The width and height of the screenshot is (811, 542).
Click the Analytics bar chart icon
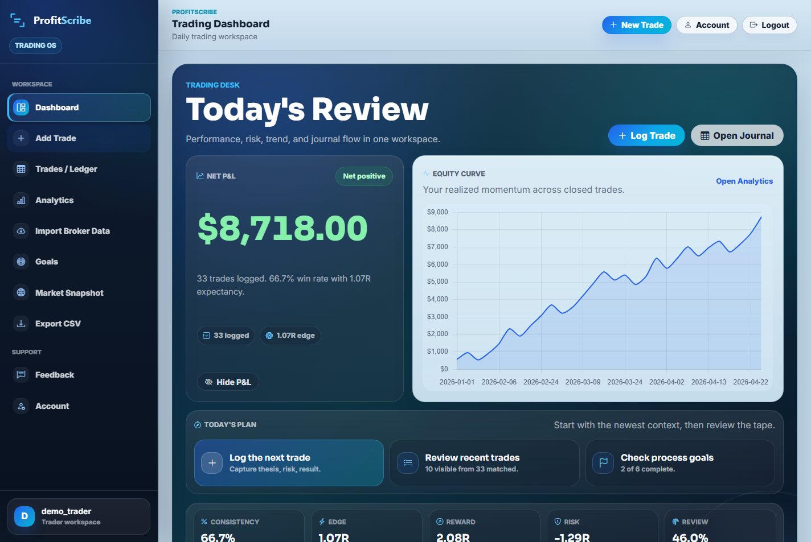(21, 200)
